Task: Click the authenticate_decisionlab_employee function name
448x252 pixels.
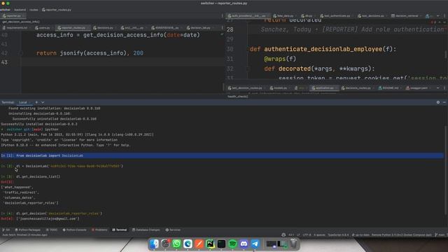Action: (x=323, y=49)
